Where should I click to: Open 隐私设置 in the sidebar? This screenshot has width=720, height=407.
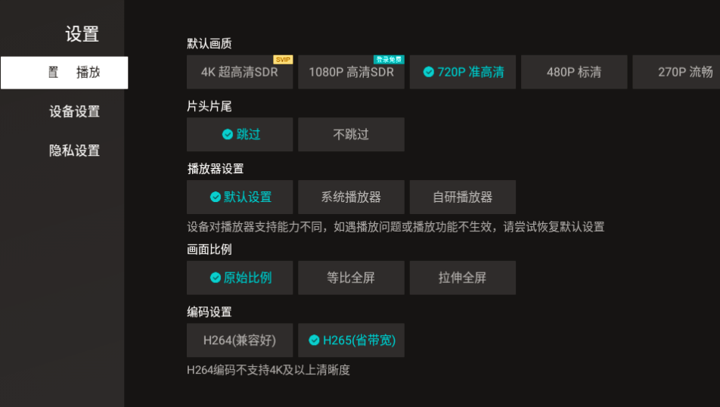(x=74, y=151)
